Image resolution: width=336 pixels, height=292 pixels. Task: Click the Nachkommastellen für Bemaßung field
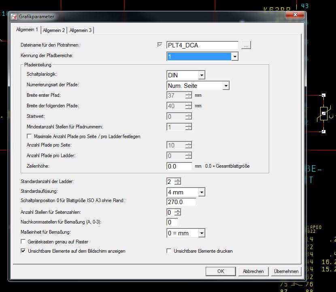tap(172, 222)
